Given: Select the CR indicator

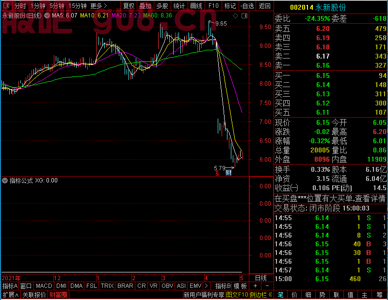Looking at the screenshot, I should pyautogui.click(x=142, y=286).
